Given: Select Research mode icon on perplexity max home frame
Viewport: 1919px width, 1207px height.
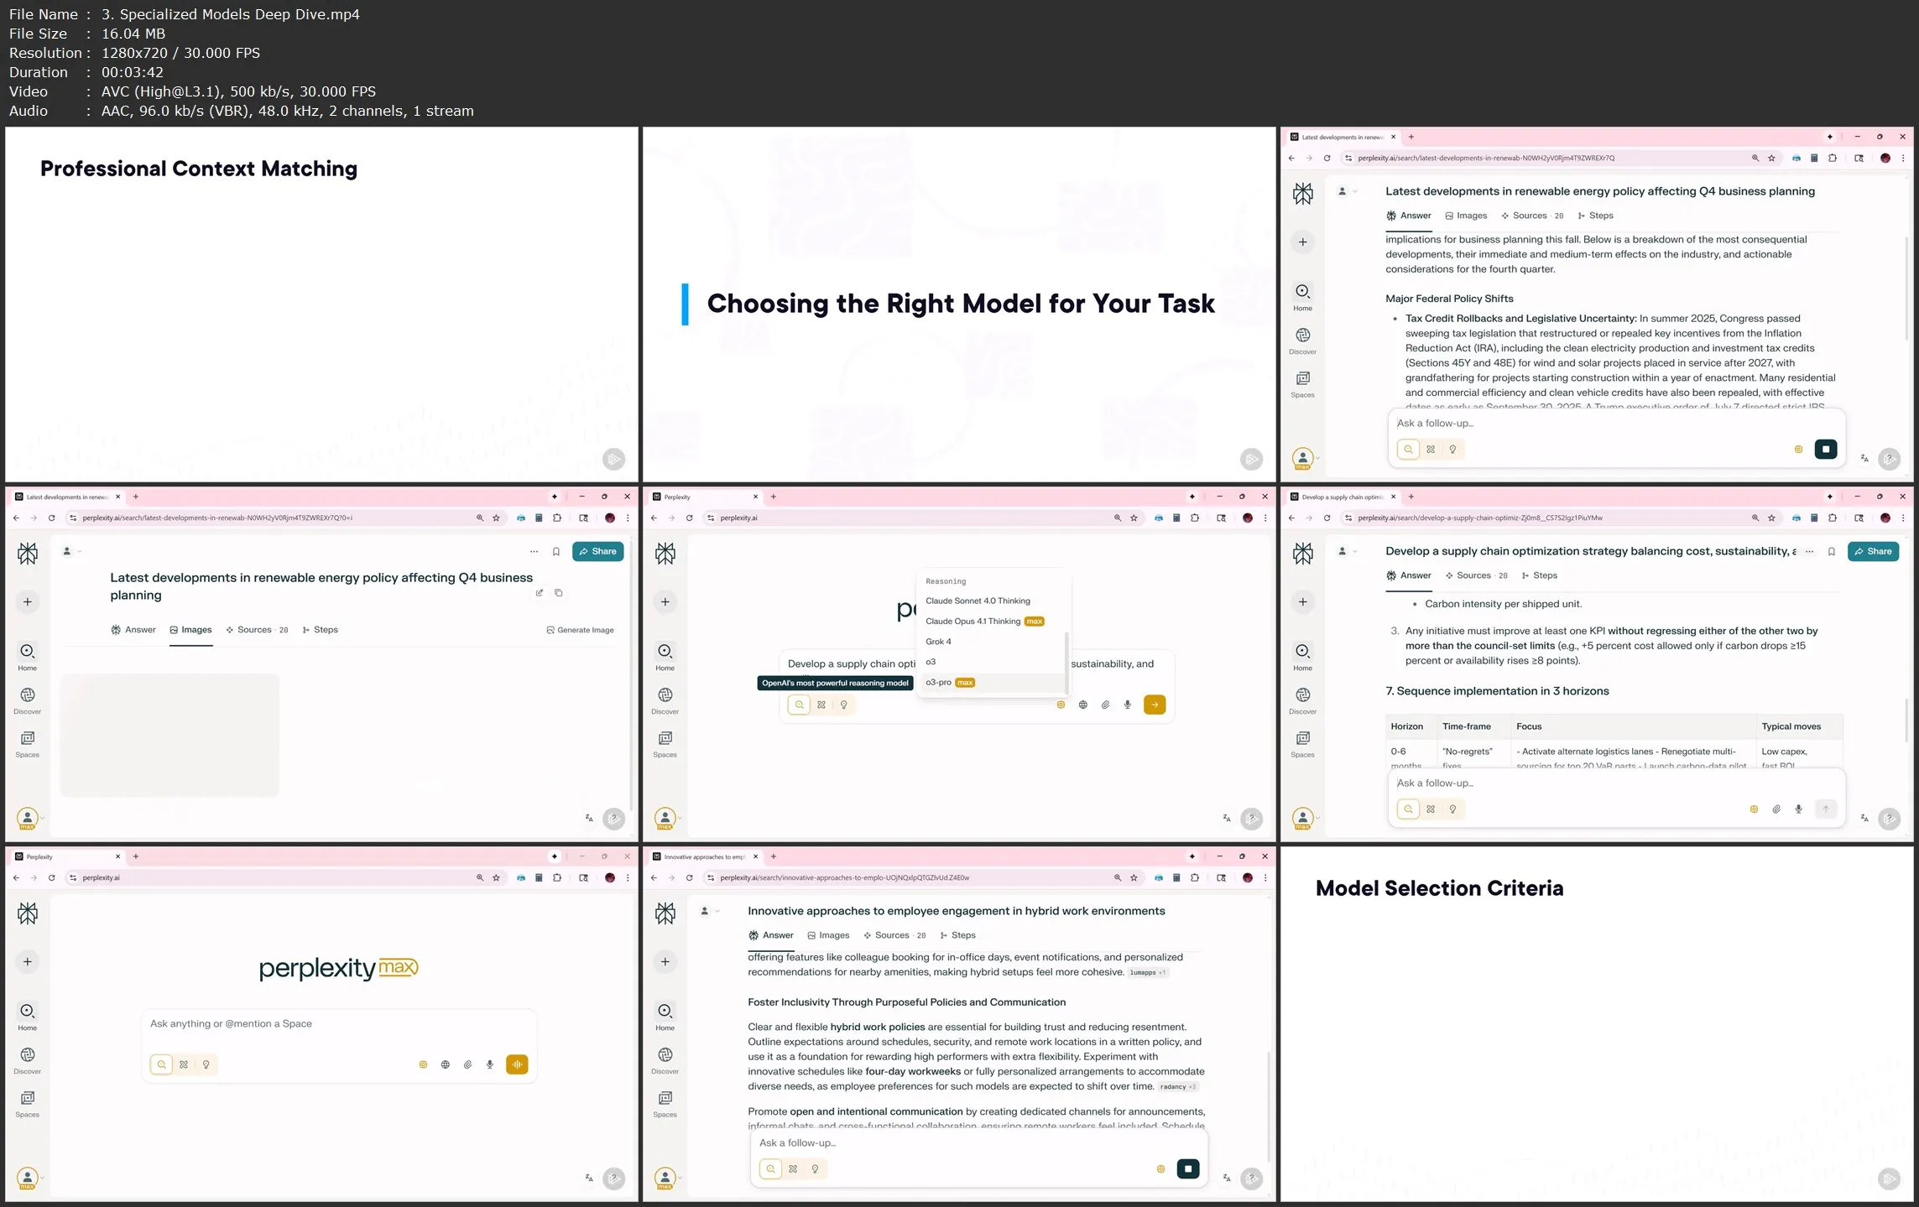Looking at the screenshot, I should 184,1065.
